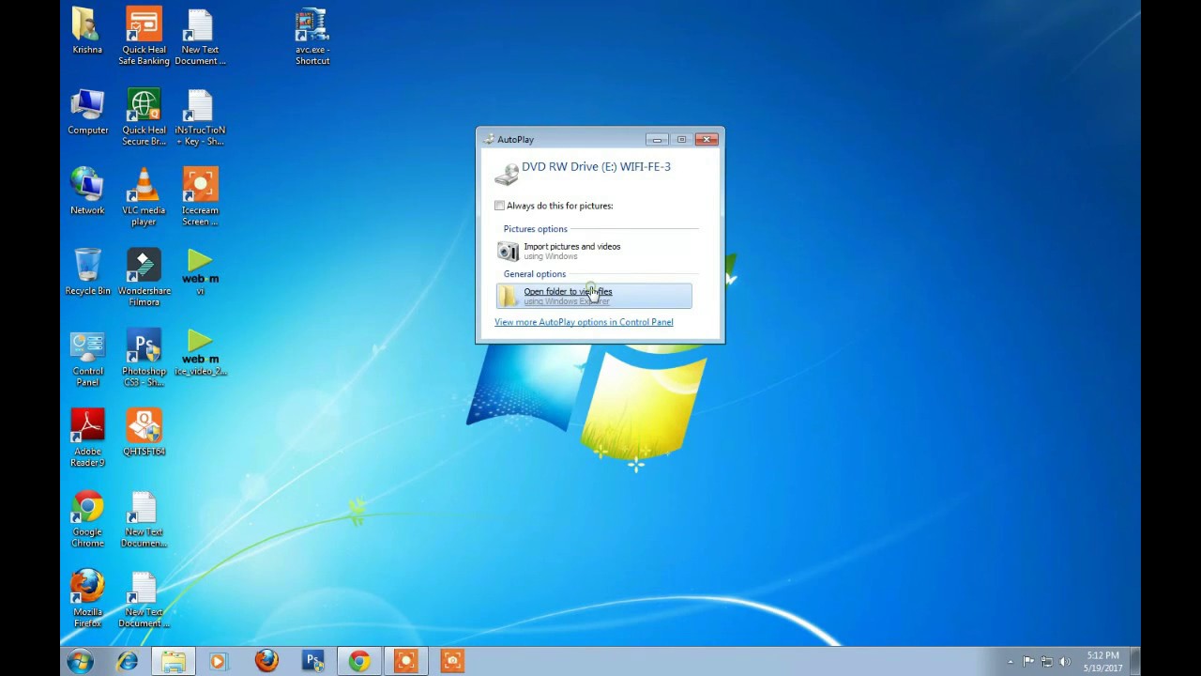Image resolution: width=1201 pixels, height=676 pixels.
Task: Open 'View more AutoPlay options in Control Panel' link
Action: coord(584,322)
